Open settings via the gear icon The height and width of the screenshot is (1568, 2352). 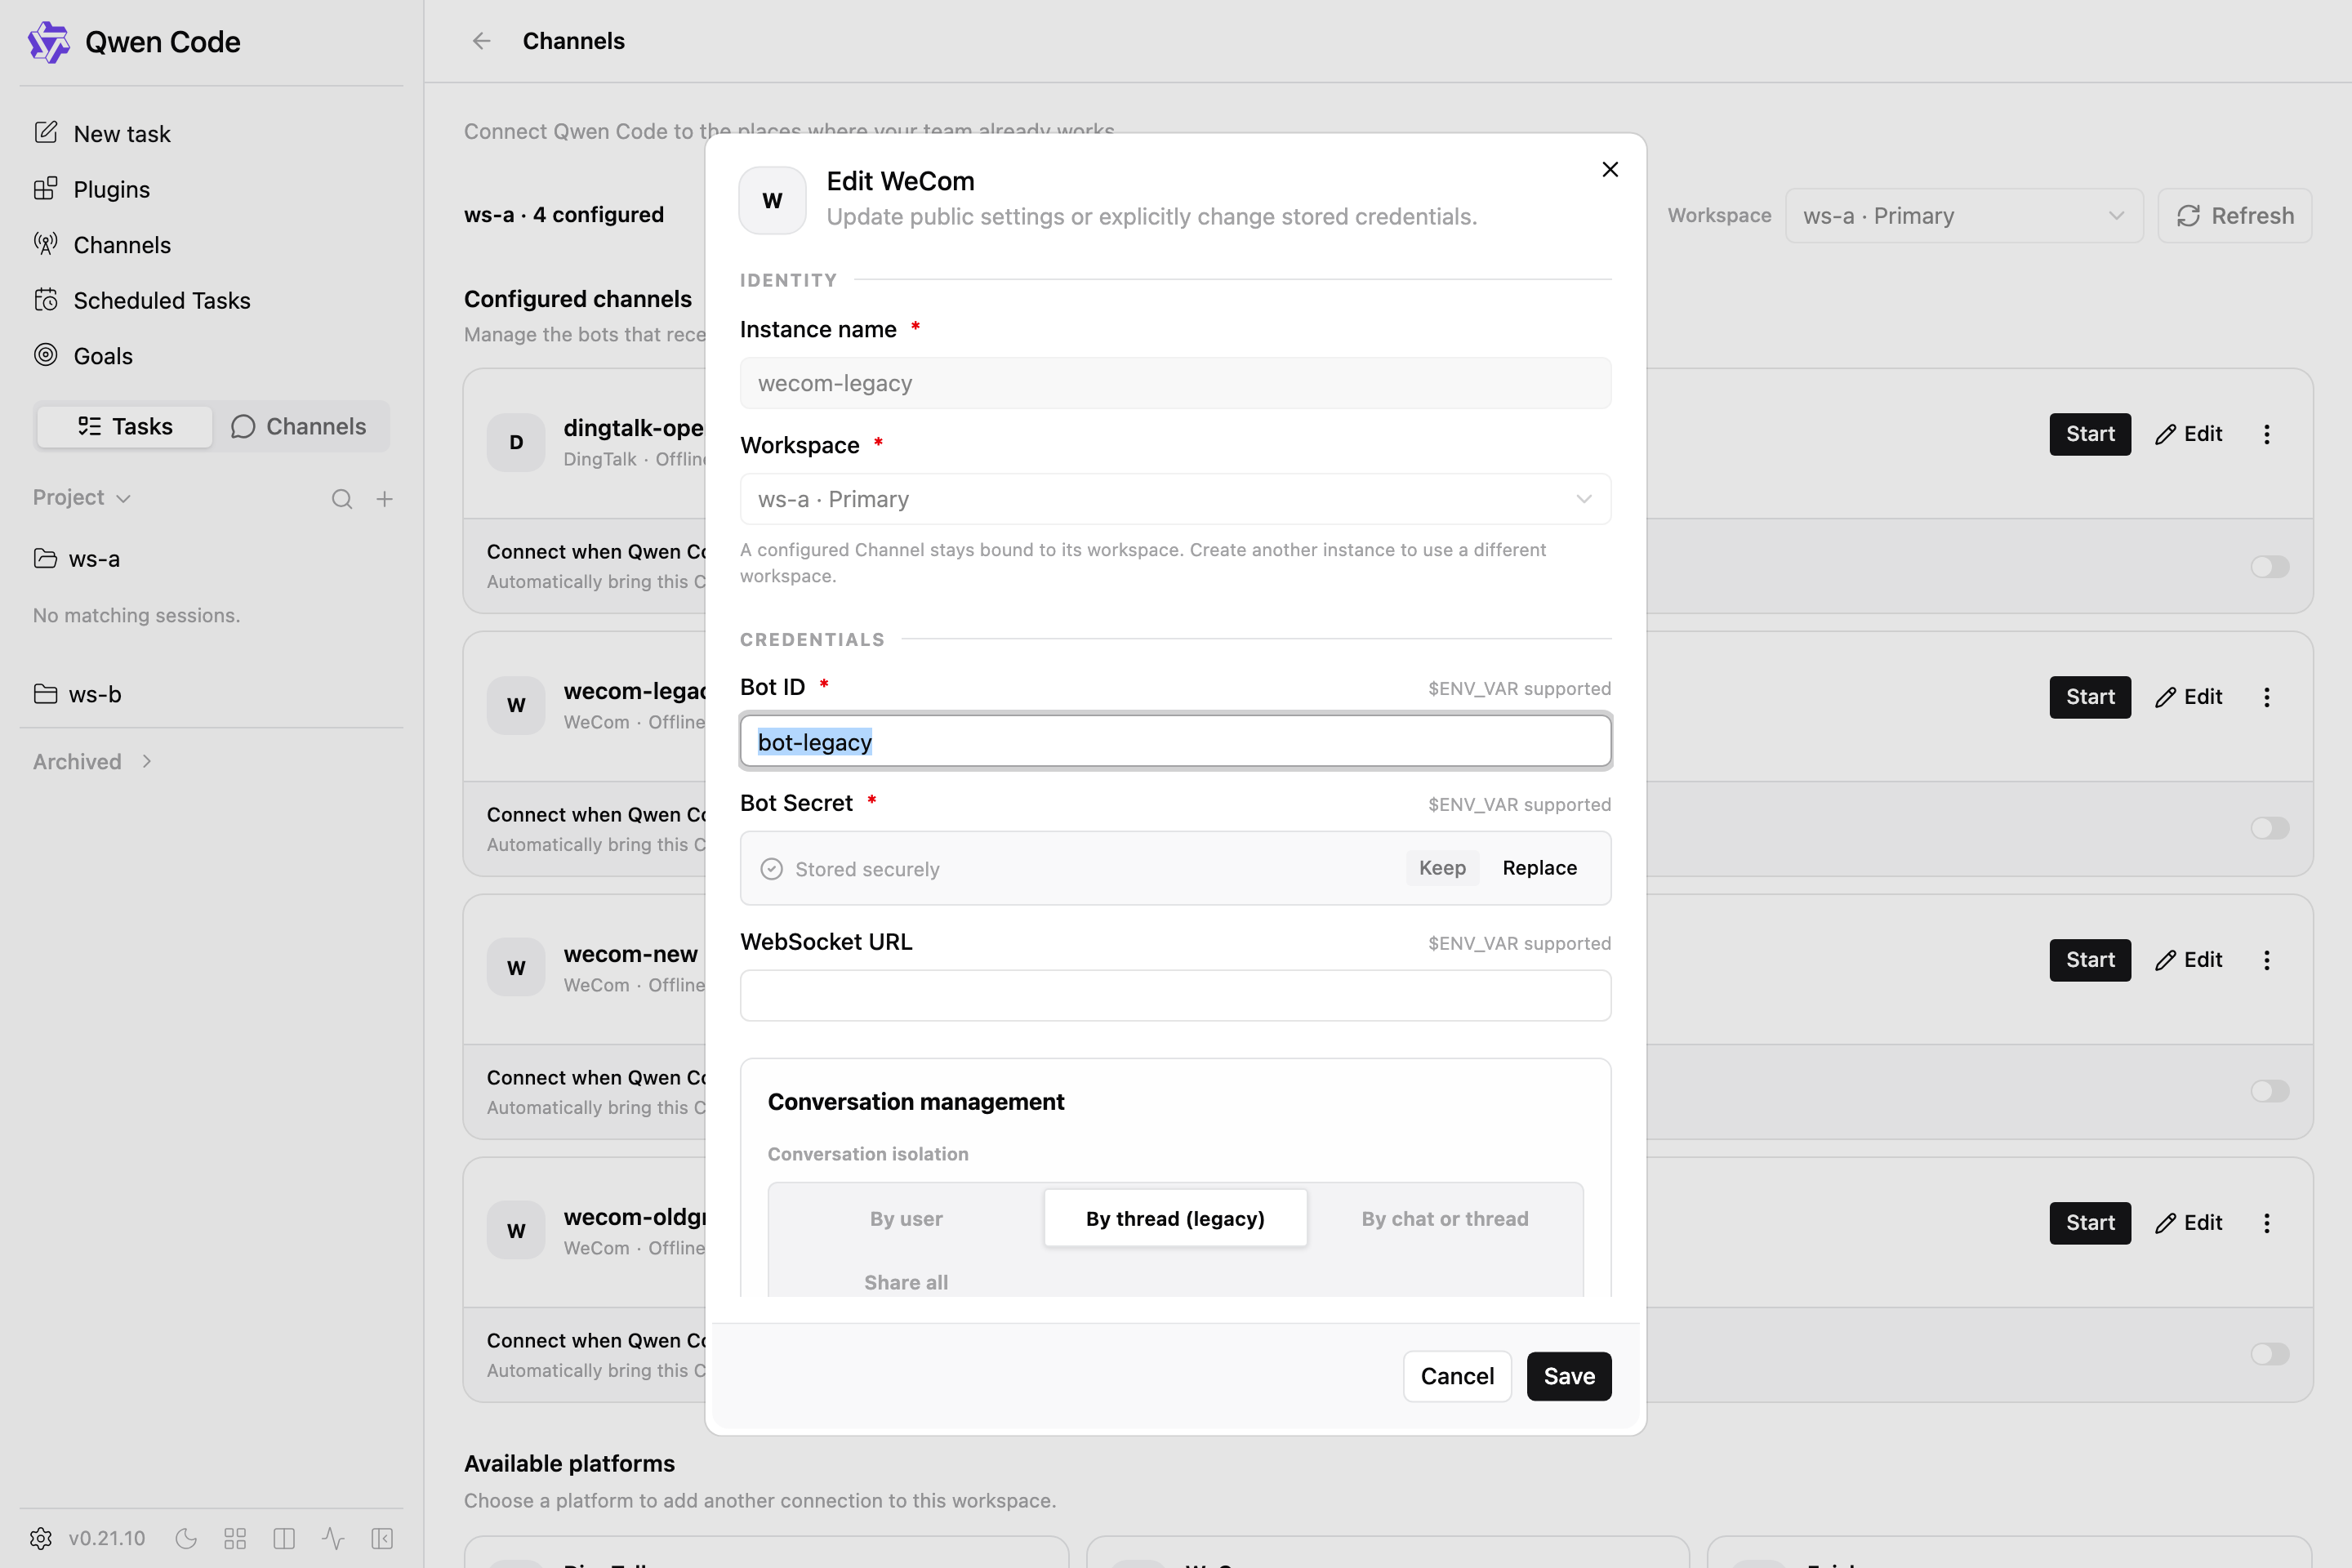click(x=41, y=1538)
